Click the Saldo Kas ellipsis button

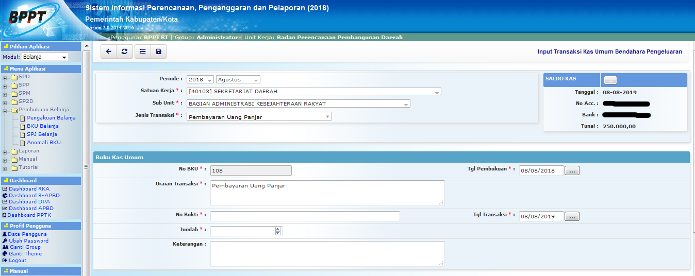pyautogui.click(x=610, y=80)
